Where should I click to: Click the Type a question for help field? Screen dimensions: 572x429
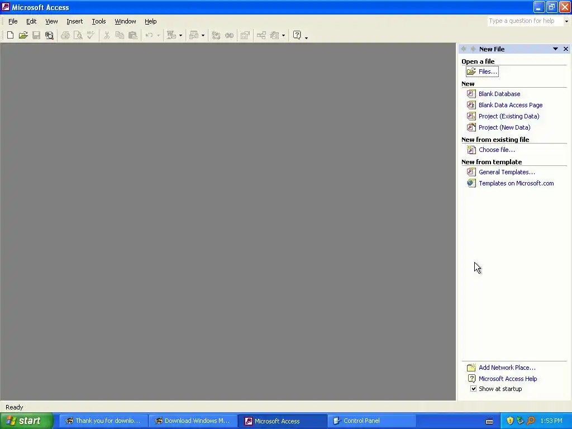(x=525, y=21)
